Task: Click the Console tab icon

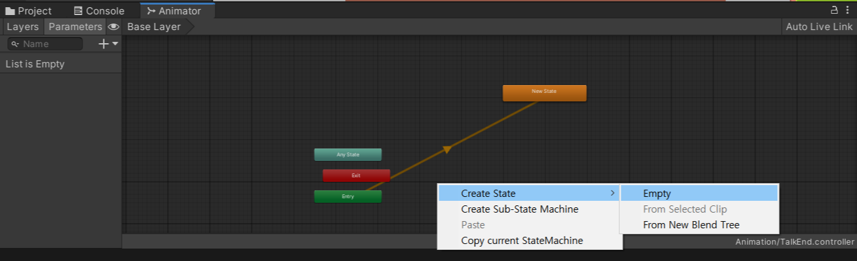Action: 79,10
